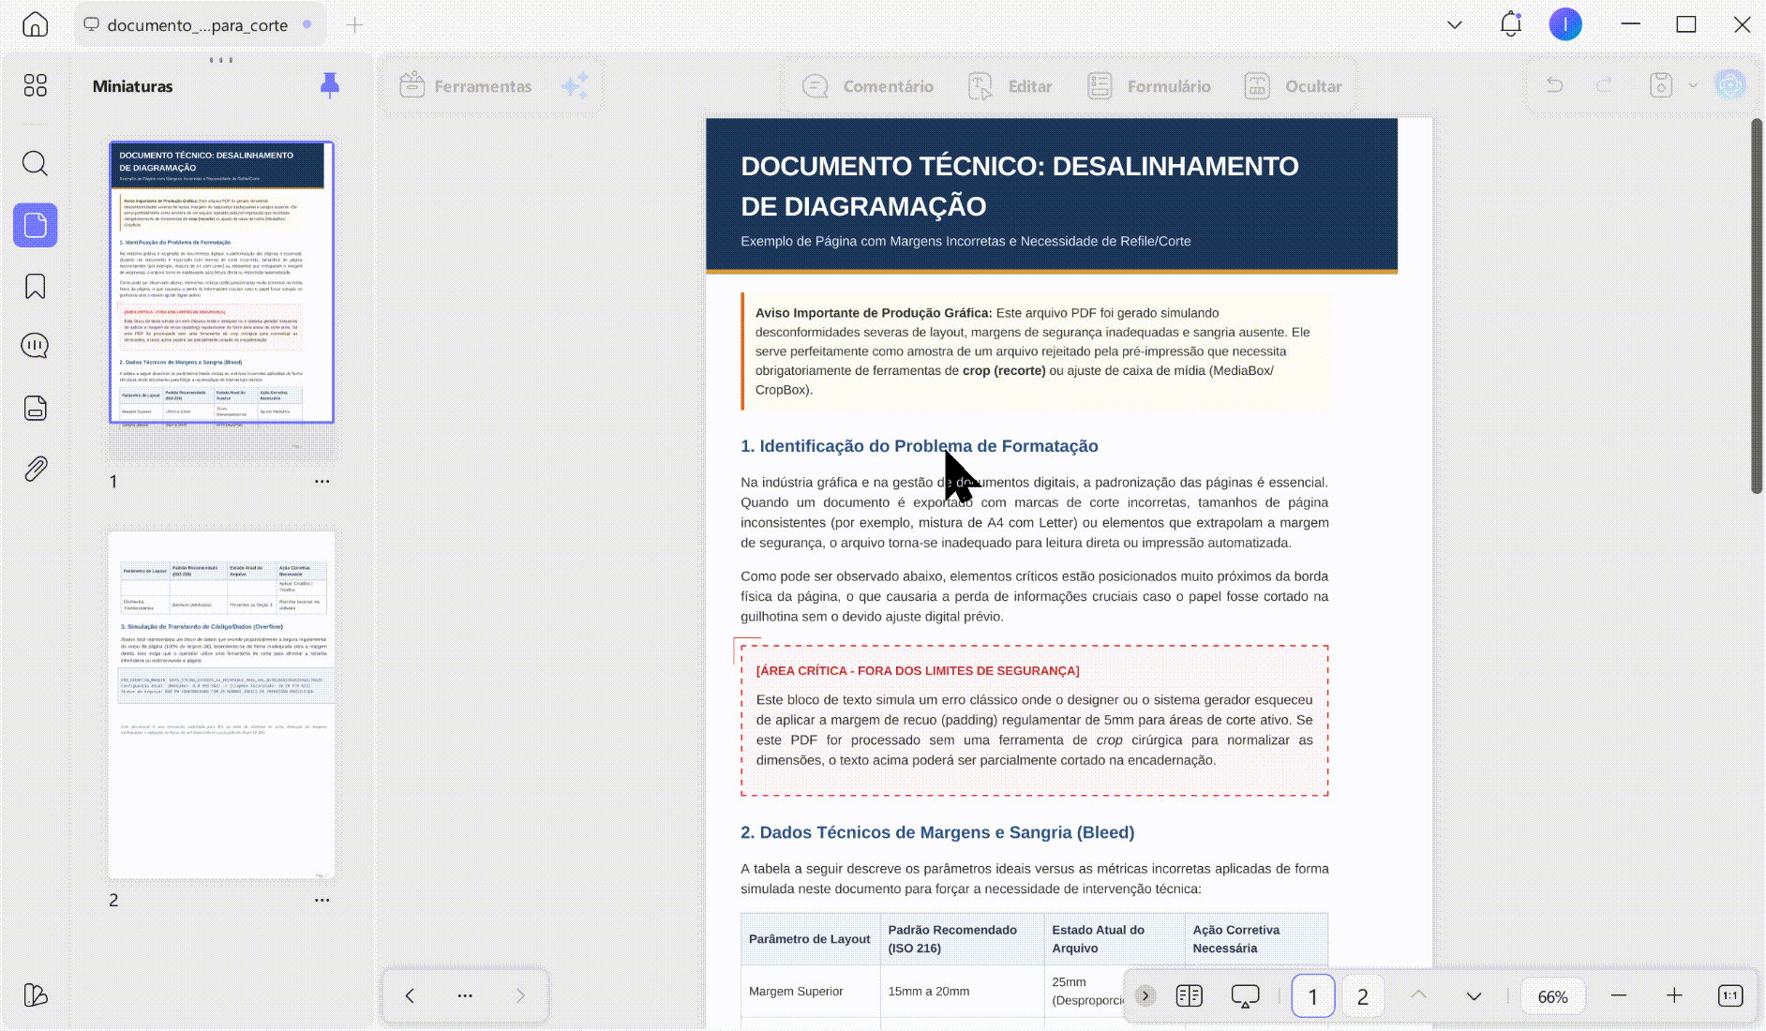Click the vertical document scrollbar
The image size is (1766, 1031).
(x=1757, y=306)
